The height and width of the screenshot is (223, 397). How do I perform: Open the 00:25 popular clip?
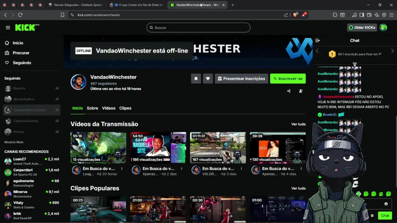[x=98, y=209]
